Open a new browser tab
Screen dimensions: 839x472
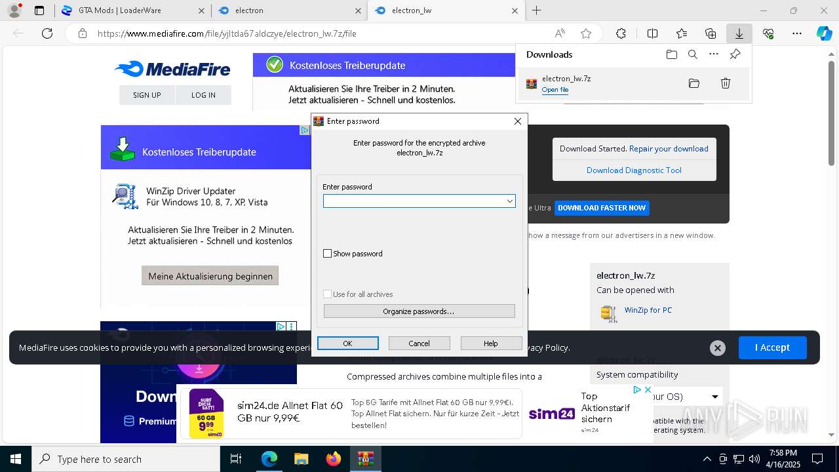[x=537, y=10]
